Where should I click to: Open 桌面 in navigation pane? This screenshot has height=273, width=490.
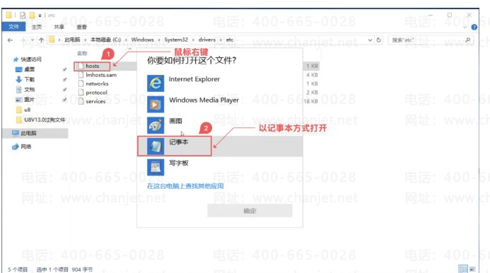[25, 69]
